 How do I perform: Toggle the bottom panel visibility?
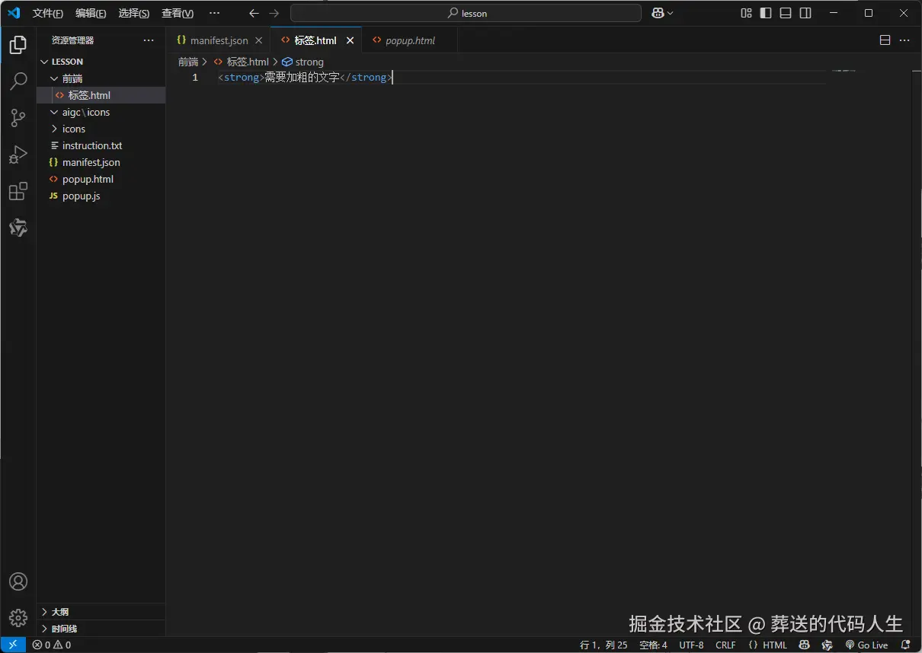point(786,13)
